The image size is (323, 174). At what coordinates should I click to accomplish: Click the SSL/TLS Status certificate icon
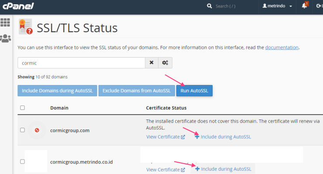[26, 27]
